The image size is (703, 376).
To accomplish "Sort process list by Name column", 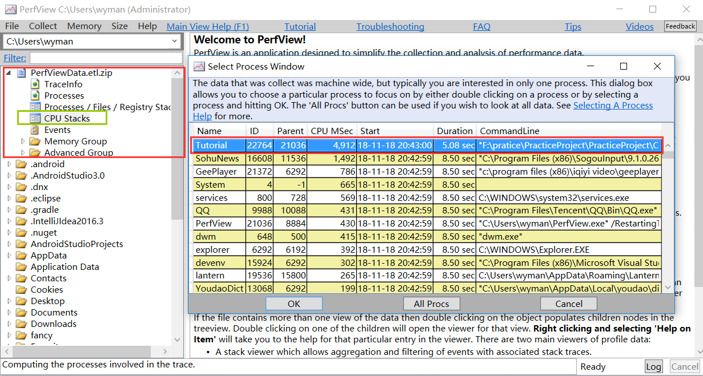I will [219, 131].
